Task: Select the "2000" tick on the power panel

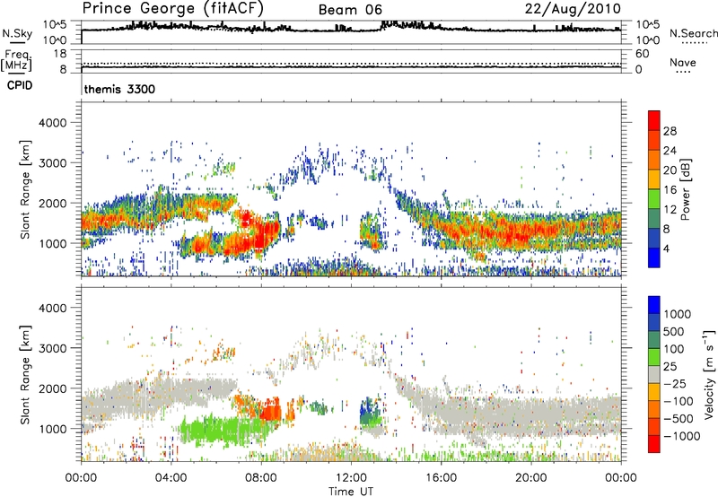Action: (x=52, y=203)
